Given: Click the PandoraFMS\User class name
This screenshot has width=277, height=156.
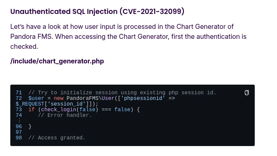Looking at the screenshot, I should coord(90,98).
